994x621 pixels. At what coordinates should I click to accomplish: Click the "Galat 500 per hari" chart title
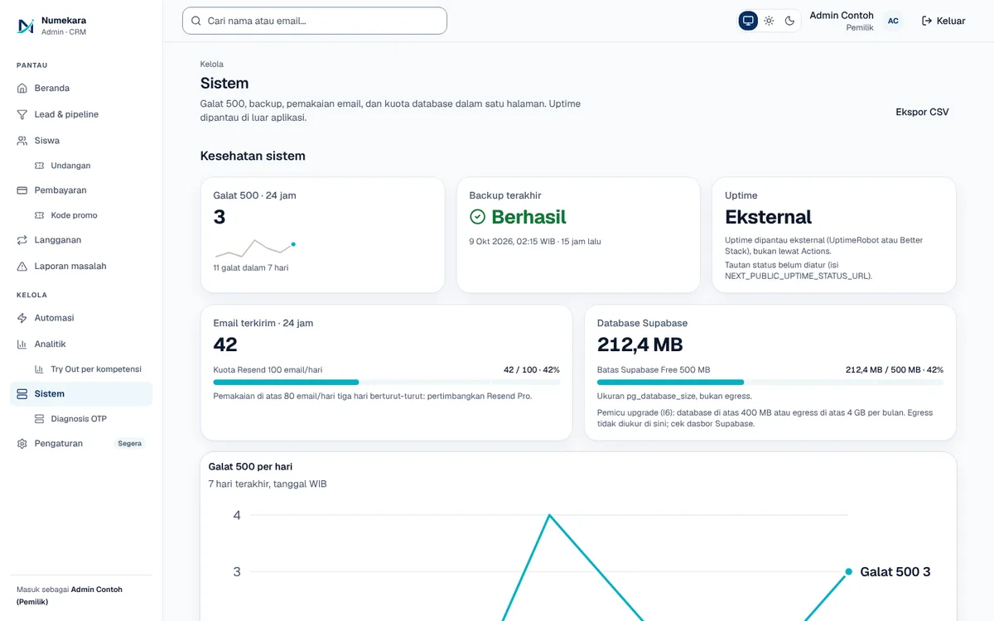[x=250, y=467]
